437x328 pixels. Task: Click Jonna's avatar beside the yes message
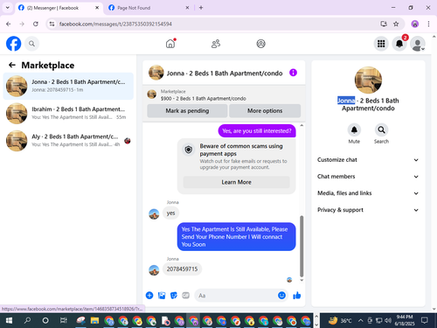[154, 214]
